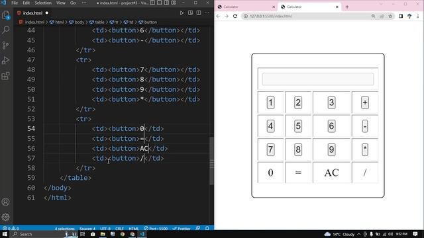Image resolution: width=424 pixels, height=238 pixels.
Task: Select the index.html editor tab
Action: click(32, 13)
